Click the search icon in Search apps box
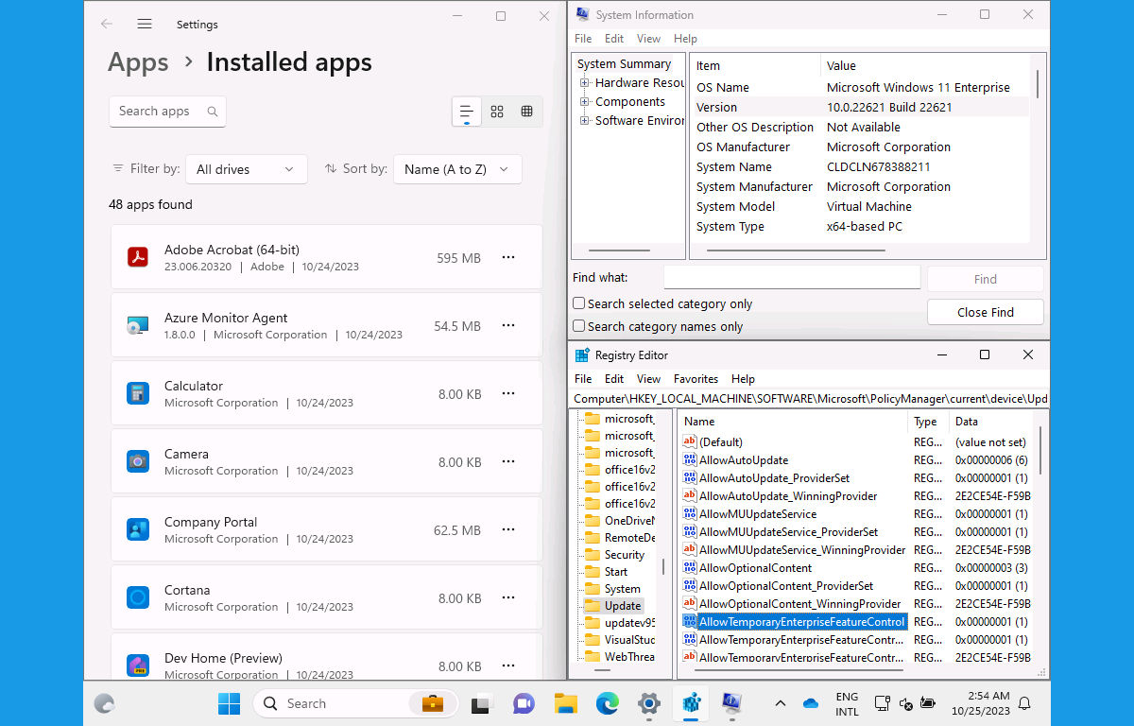 (x=215, y=111)
